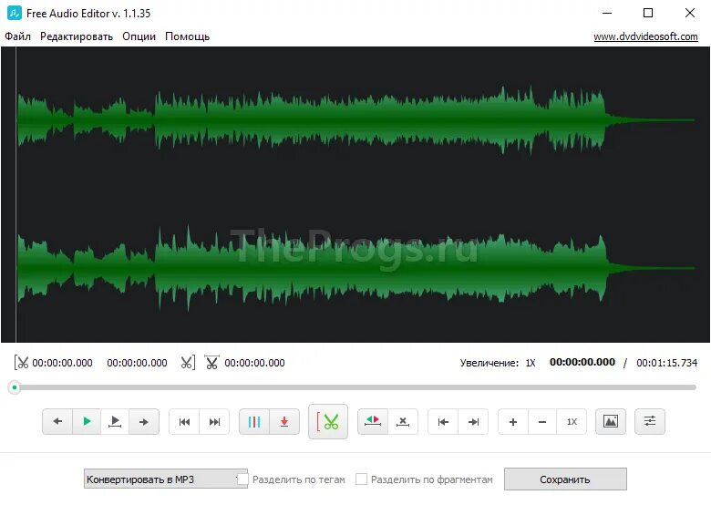Click the step backward arrow button
Viewport: 711px width, 505px height.
pyautogui.click(x=57, y=421)
